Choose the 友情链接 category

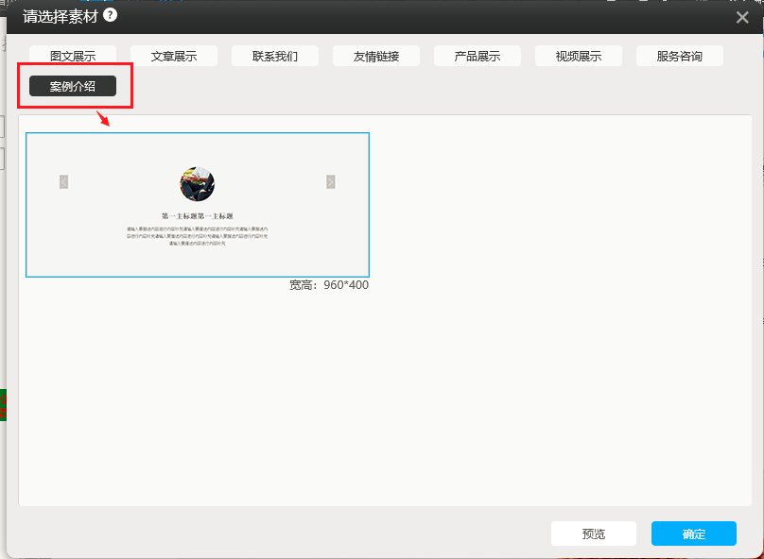click(376, 56)
